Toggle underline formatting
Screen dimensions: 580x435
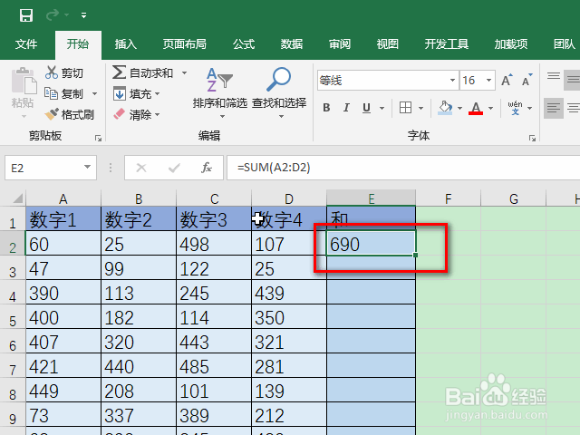coord(366,108)
